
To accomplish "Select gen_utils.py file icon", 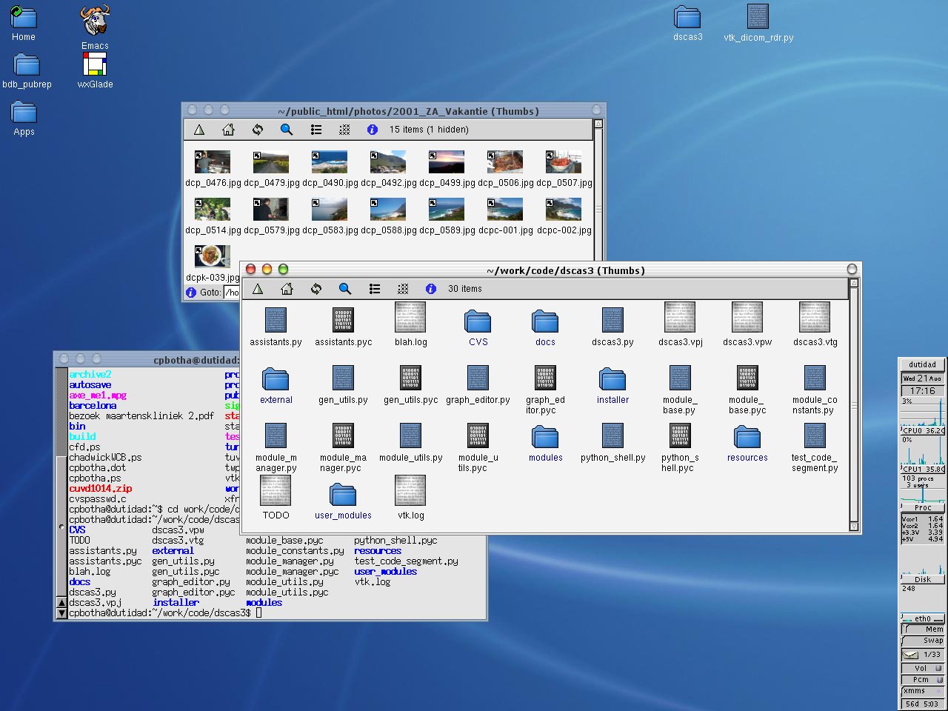I will pyautogui.click(x=343, y=378).
